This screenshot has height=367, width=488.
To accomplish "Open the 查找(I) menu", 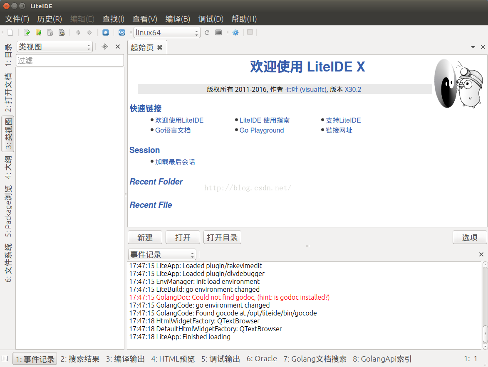I will pos(113,19).
